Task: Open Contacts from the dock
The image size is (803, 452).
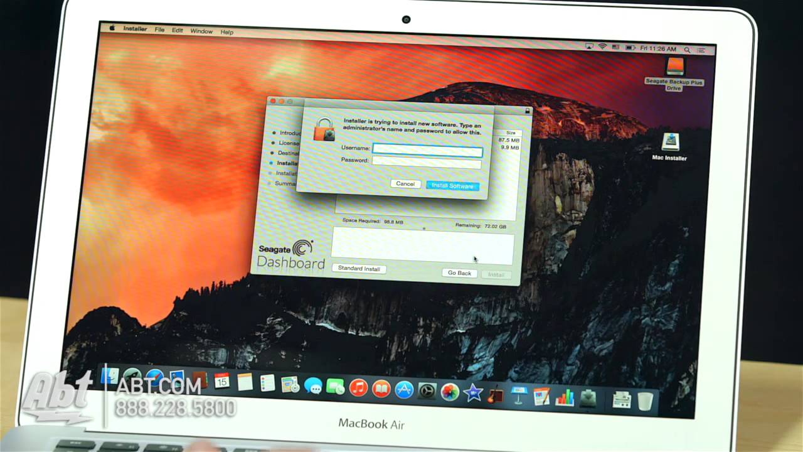Action: tap(199, 380)
